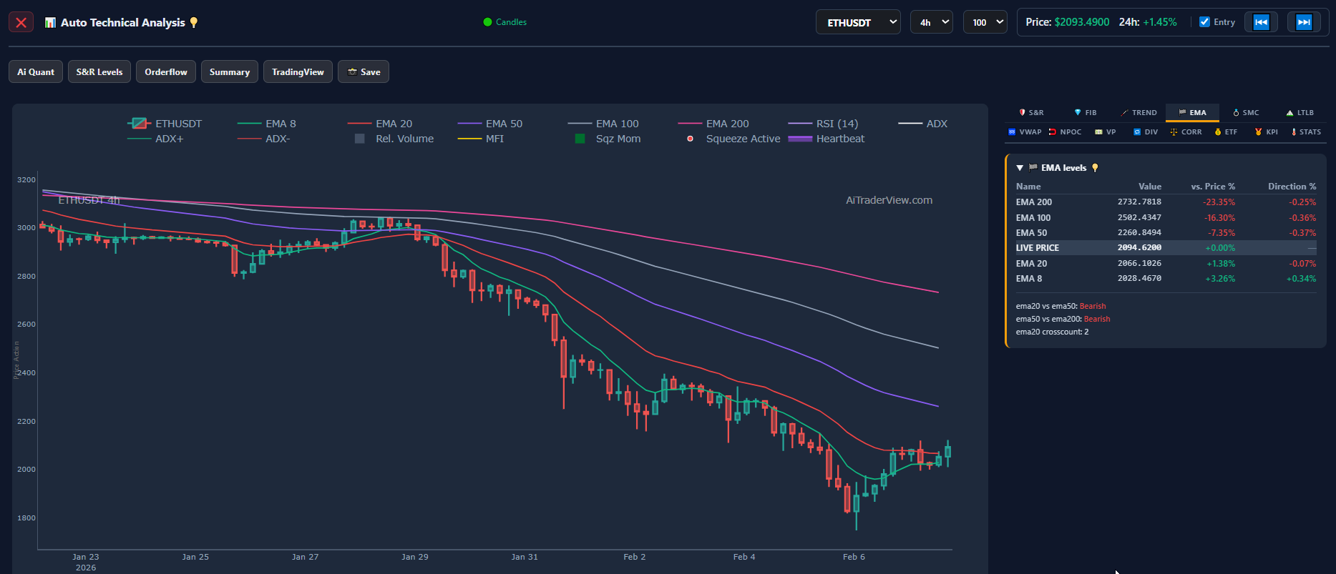Screen dimensions: 1336x574
Task: Click the lightbulb hint next to title
Action: tap(193, 23)
